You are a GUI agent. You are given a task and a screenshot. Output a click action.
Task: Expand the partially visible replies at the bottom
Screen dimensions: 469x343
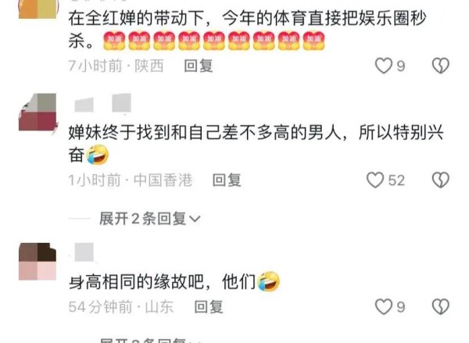click(x=149, y=340)
